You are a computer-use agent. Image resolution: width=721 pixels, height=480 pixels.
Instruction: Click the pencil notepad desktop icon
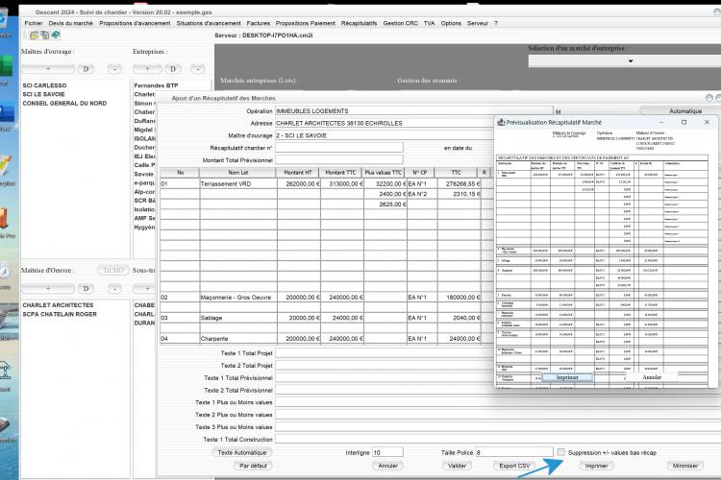coord(6,166)
